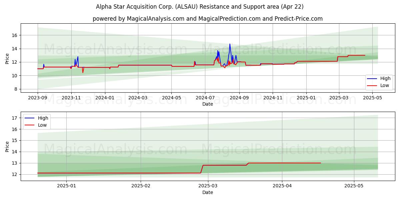Viewport: 400px width, 200px height.
Task: Click the 2025-01 date label on the upper chart
Action: [x=306, y=98]
